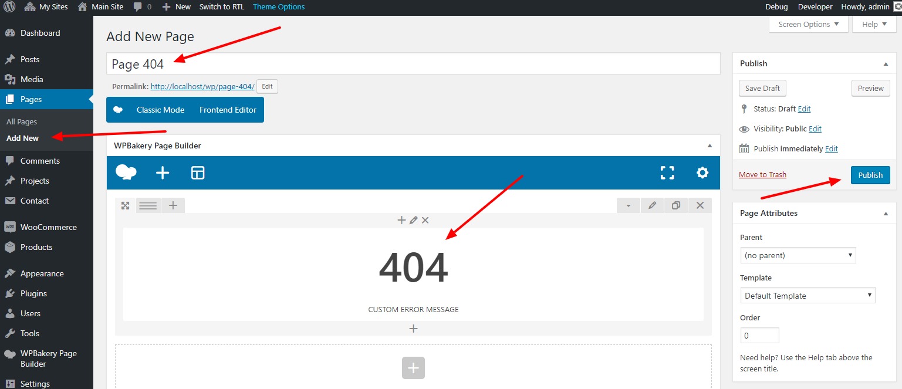Viewport: 902px width, 389px height.
Task: Open the WPBakery templates layout icon
Action: [x=198, y=172]
